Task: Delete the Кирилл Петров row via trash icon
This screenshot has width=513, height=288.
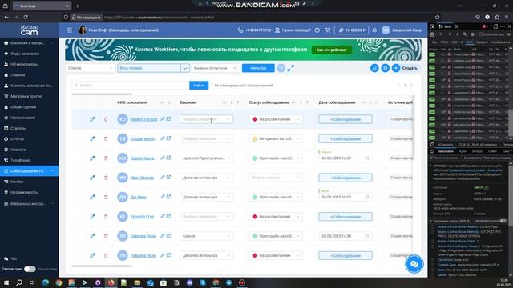Action: (x=106, y=119)
